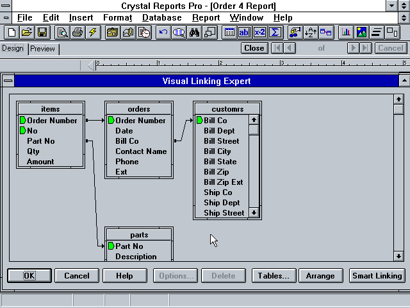The height and width of the screenshot is (308, 410).
Task: Click the New Report toolbar icon
Action: pyautogui.click(x=12, y=33)
